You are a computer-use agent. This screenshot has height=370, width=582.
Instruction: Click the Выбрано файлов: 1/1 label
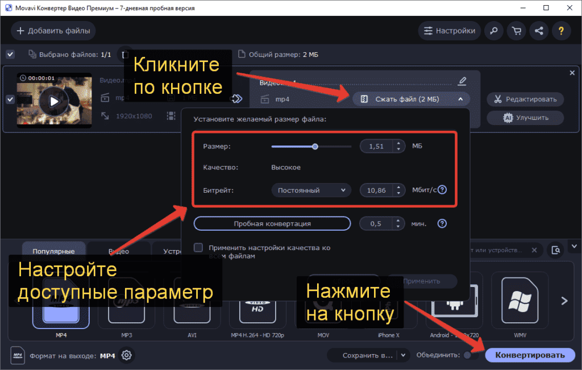(75, 55)
